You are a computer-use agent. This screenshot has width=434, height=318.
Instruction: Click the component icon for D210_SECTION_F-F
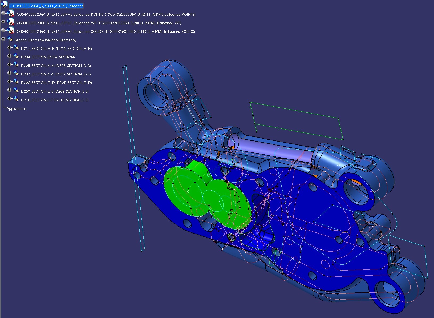[x=17, y=99]
